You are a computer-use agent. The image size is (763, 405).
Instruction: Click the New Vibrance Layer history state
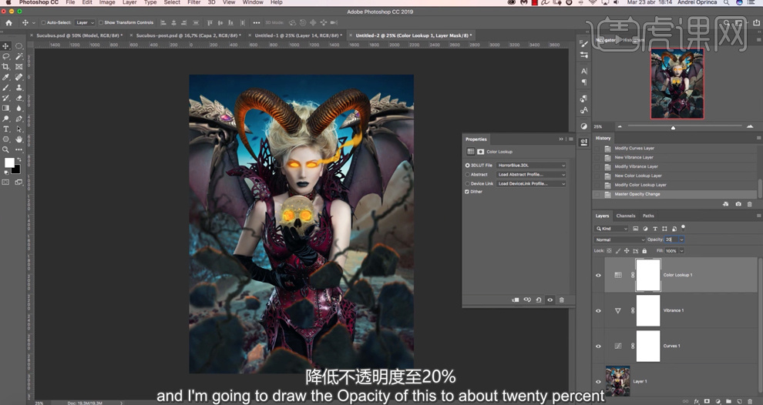[634, 157]
